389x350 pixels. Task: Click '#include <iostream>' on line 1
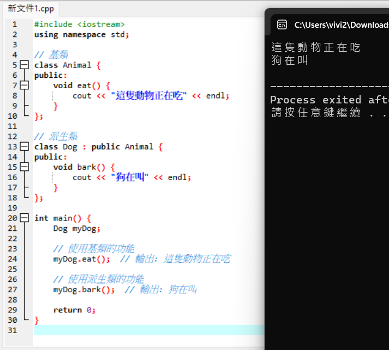tap(80, 24)
